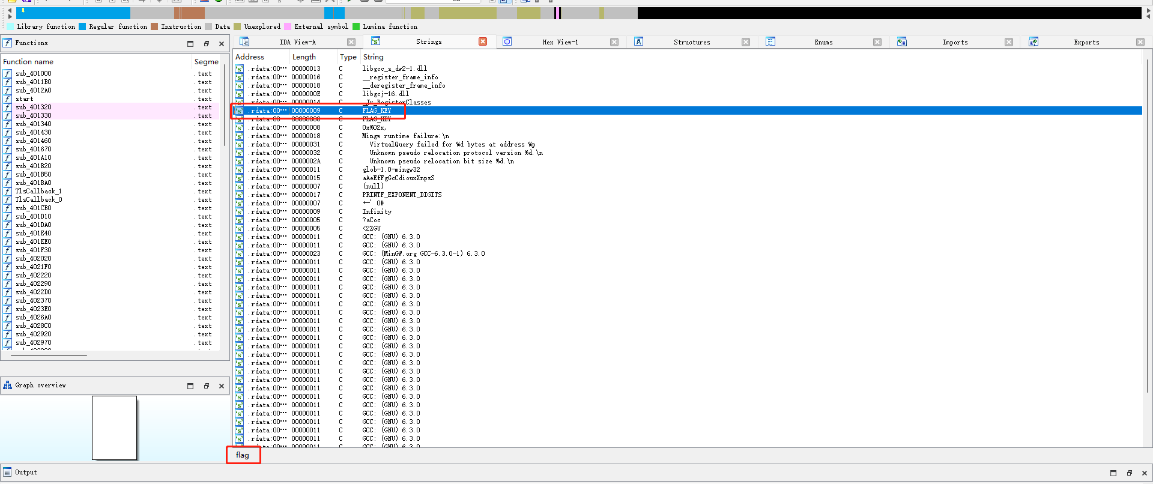The image size is (1153, 484).
Task: Open the Hex View-1 tab
Action: pyautogui.click(x=560, y=42)
